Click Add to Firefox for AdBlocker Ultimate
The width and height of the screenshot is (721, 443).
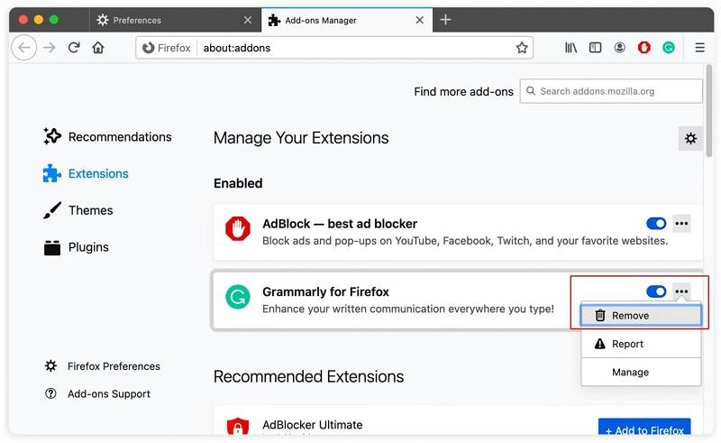(644, 427)
